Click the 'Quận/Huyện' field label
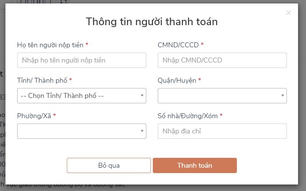The image size is (306, 191). tap(177, 80)
